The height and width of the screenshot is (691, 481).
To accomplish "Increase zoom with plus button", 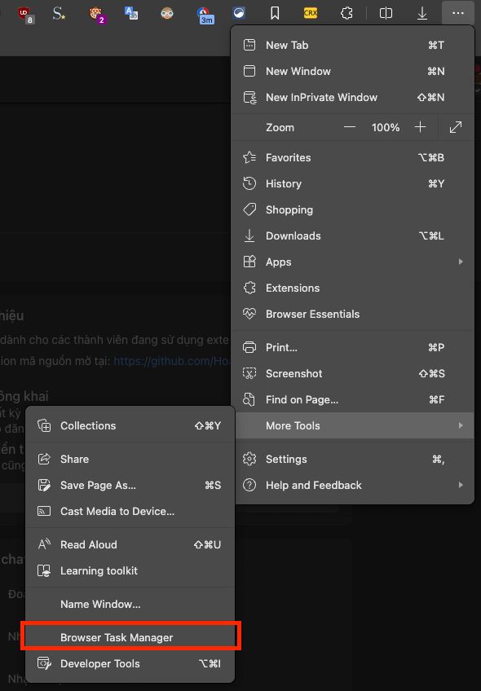I will tap(420, 127).
